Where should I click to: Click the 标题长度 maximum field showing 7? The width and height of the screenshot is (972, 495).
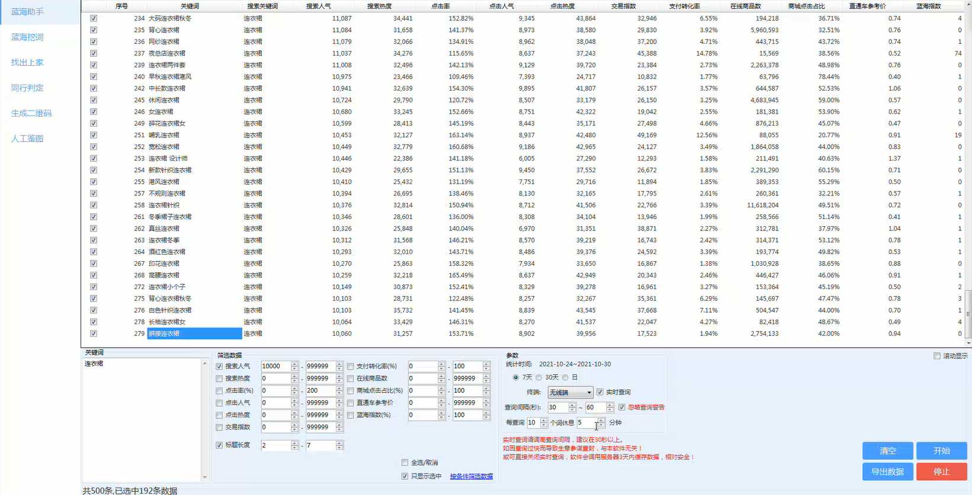pyautogui.click(x=320, y=445)
